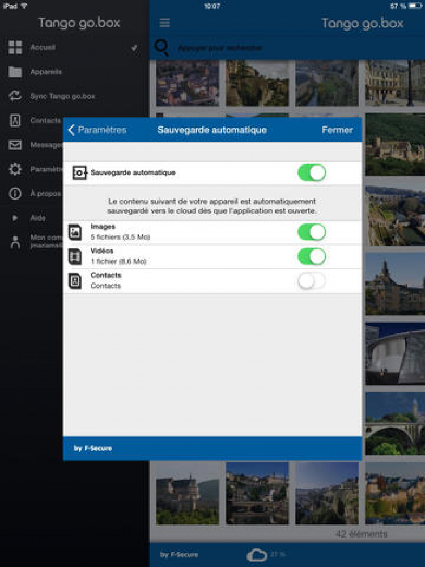Viewport: 425px width, 567px height.
Task: Click the Sauvegarde automatique dialog title
Action: point(212,130)
